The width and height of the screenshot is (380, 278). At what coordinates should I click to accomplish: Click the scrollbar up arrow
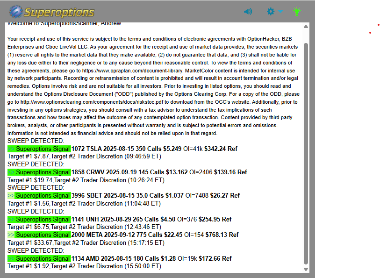[x=306, y=27]
